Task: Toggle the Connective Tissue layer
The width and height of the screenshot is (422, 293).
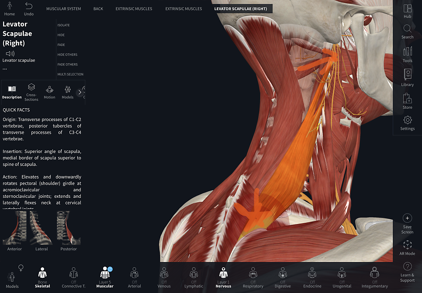Action: (73, 277)
